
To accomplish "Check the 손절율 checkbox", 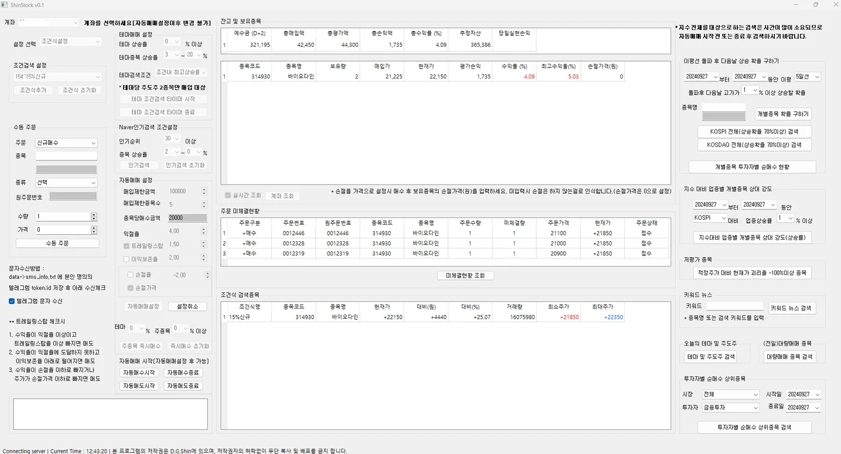I will coord(131,275).
